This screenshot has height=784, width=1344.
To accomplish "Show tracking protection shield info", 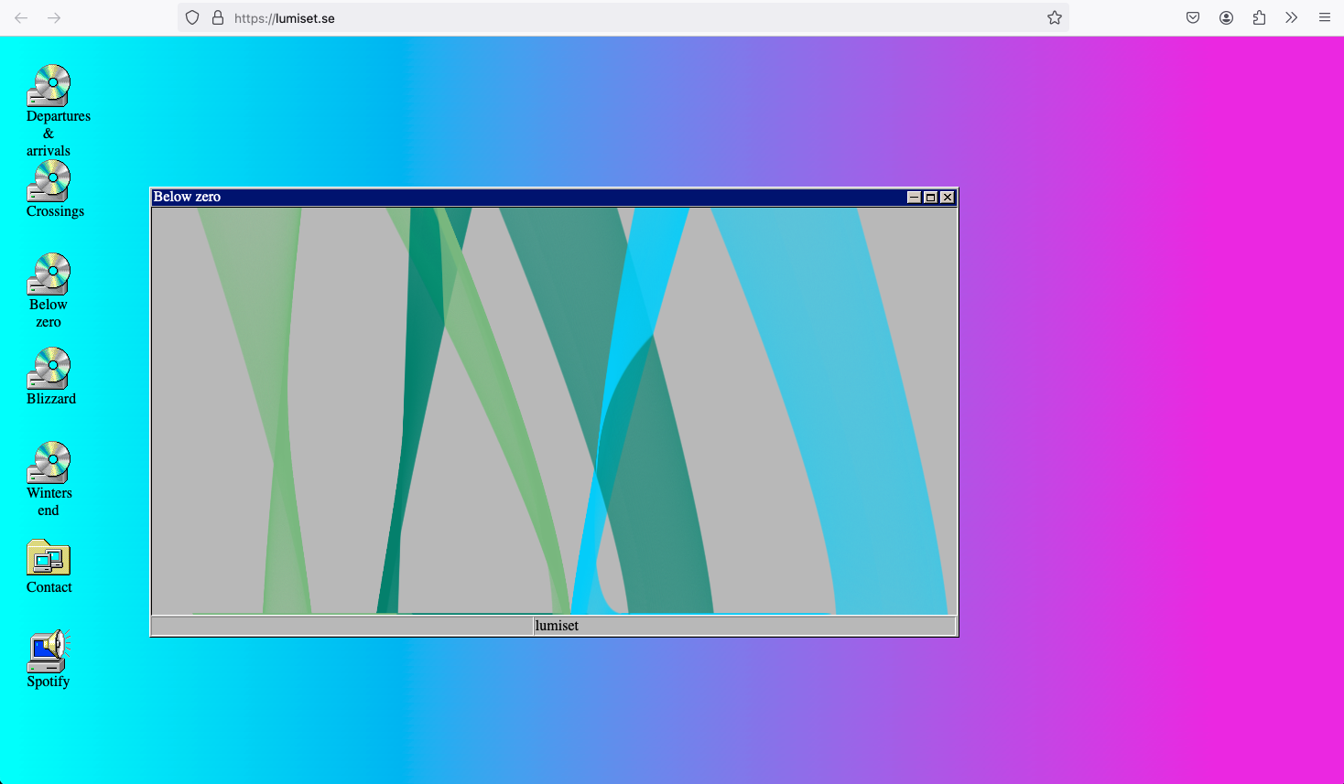I will [x=192, y=17].
